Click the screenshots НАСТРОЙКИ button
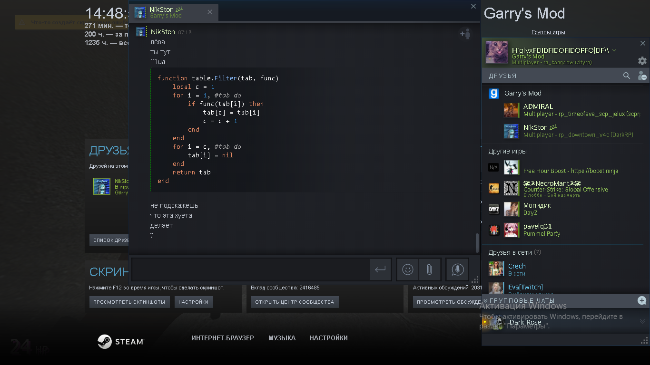This screenshot has width=650, height=365. [194, 302]
